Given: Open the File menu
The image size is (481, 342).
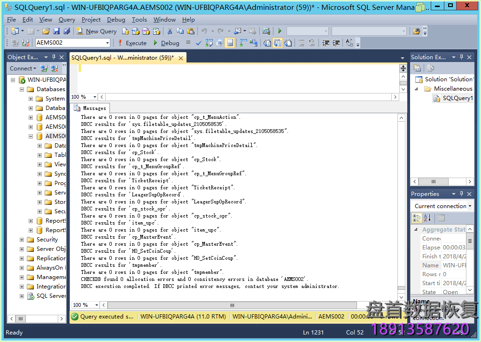Looking at the screenshot, I should (x=11, y=20).
